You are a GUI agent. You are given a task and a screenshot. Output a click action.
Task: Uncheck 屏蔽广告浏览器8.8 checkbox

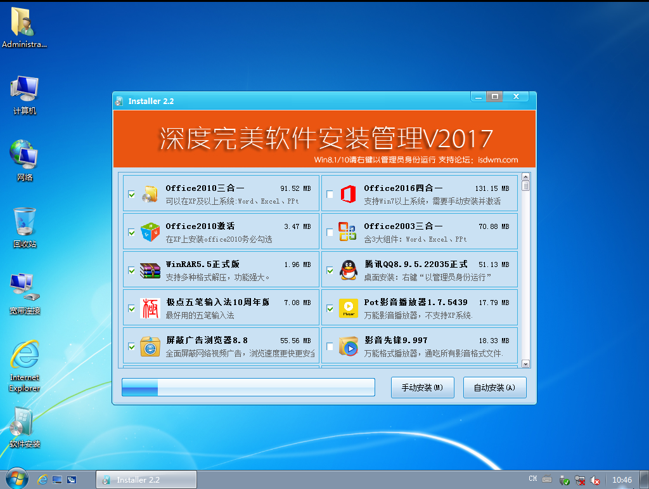[132, 346]
